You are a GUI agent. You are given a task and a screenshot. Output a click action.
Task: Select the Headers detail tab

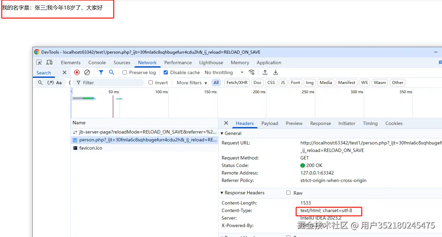point(245,123)
